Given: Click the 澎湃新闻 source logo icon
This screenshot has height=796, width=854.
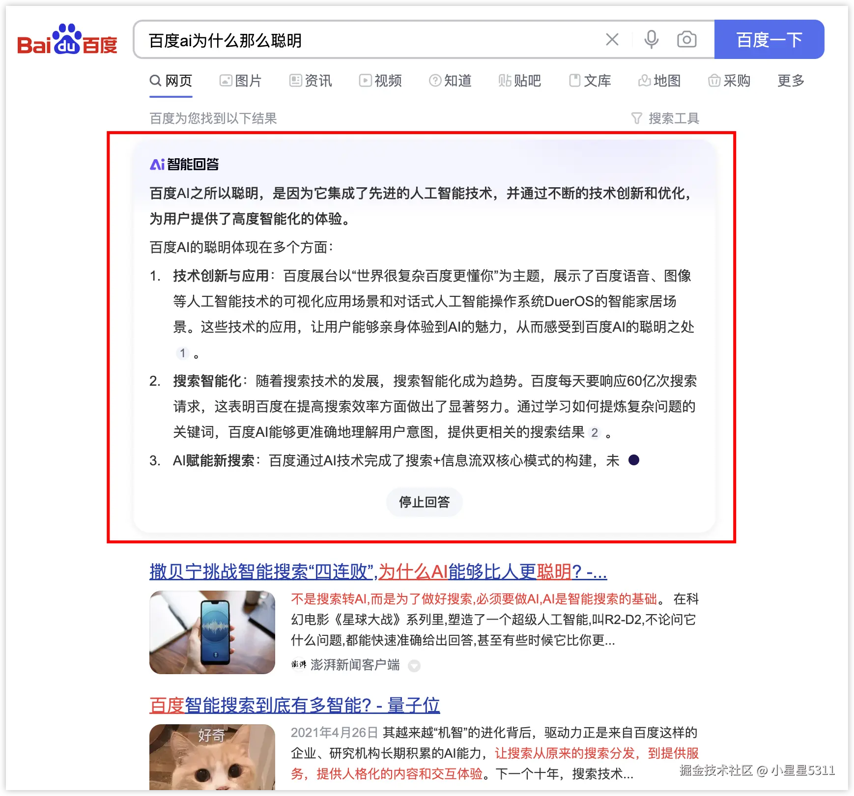Looking at the screenshot, I should (298, 665).
